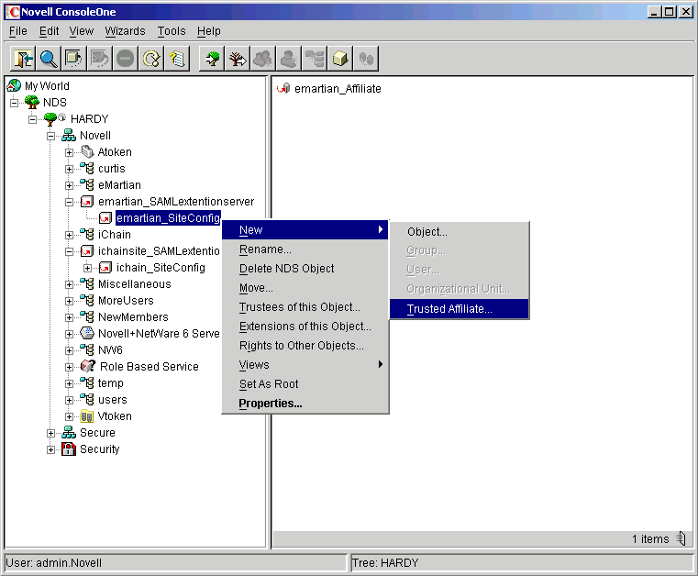Open the File menu
The width and height of the screenshot is (698, 576).
(x=17, y=30)
